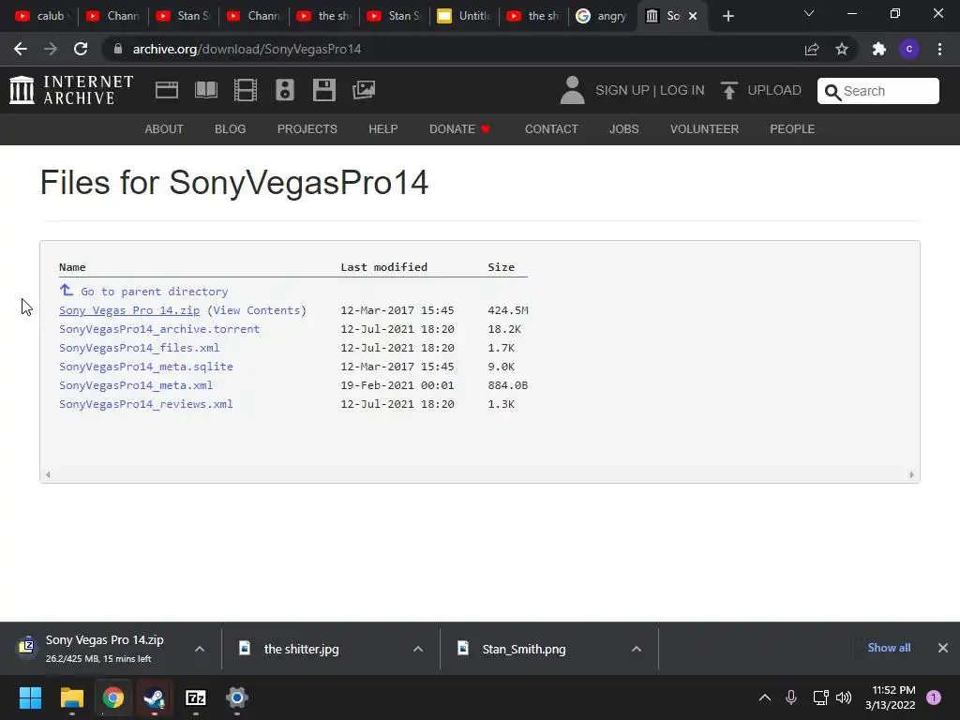Open Chrome extensions puzzle icon
This screenshot has width=960, height=720.
[879, 49]
